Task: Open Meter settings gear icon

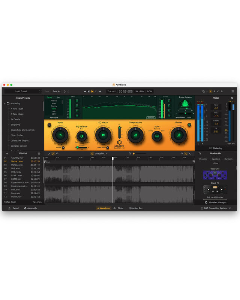Action: point(232,98)
